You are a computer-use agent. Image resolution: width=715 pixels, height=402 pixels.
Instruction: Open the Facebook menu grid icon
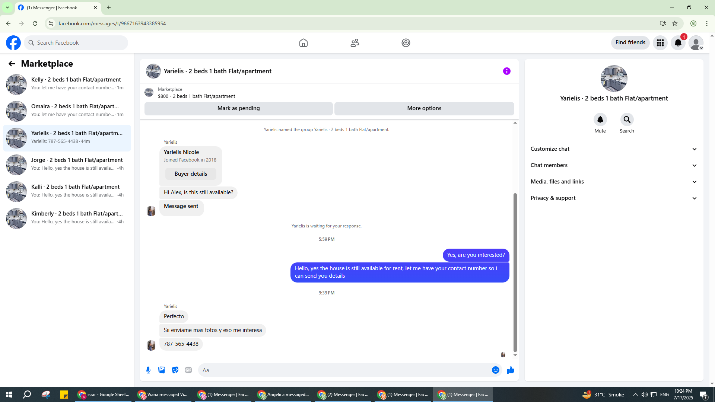[660, 43]
